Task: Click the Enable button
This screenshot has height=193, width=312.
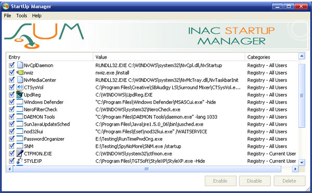Action: (x=220, y=181)
